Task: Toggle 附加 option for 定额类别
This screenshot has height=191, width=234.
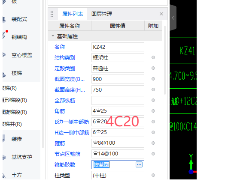Action: point(153,68)
